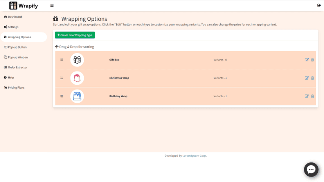This screenshot has height=182, width=324.
Task: Click the Wrapify logo
Action: 23,5
